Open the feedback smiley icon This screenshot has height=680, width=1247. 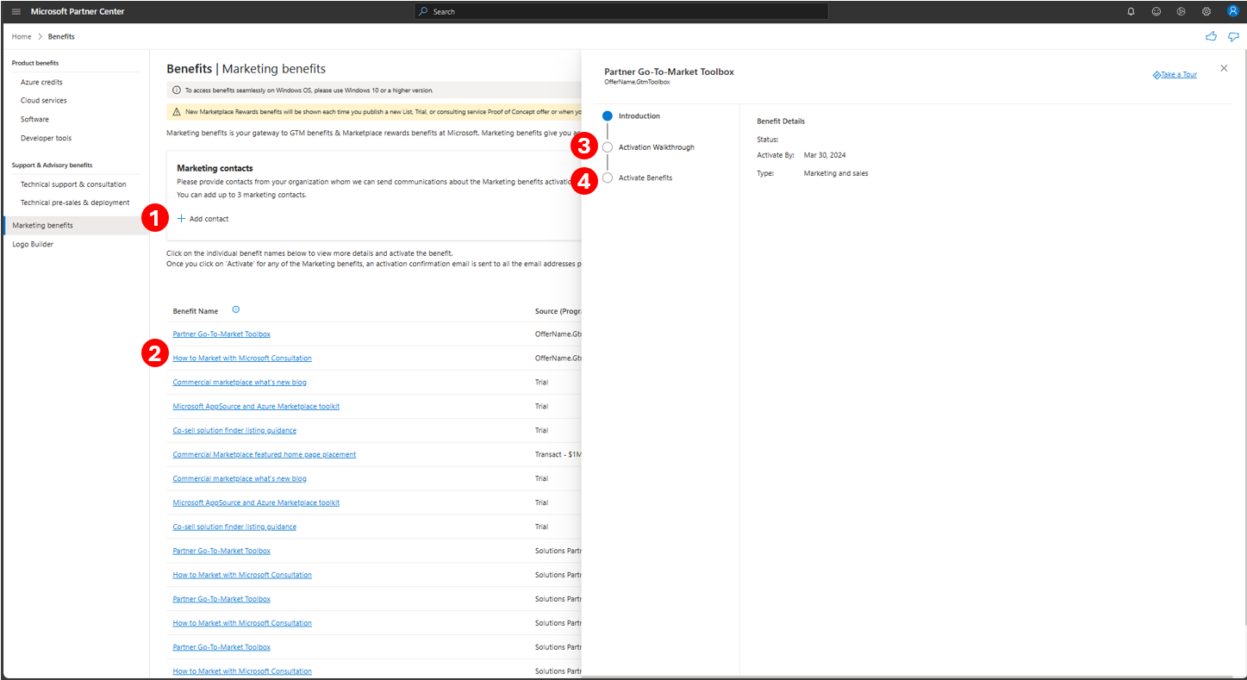[1156, 11]
